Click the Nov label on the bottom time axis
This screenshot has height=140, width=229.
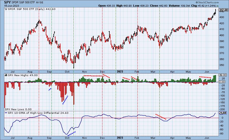click(x=84, y=138)
